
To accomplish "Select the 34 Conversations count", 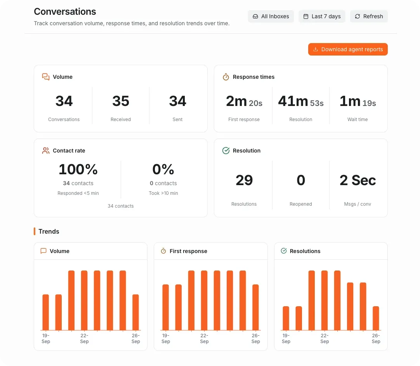I will pos(64,101).
